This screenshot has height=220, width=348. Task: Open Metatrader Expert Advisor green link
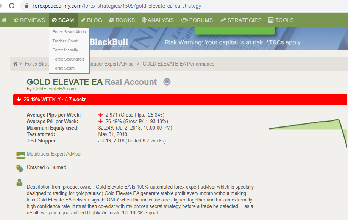tap(54, 154)
